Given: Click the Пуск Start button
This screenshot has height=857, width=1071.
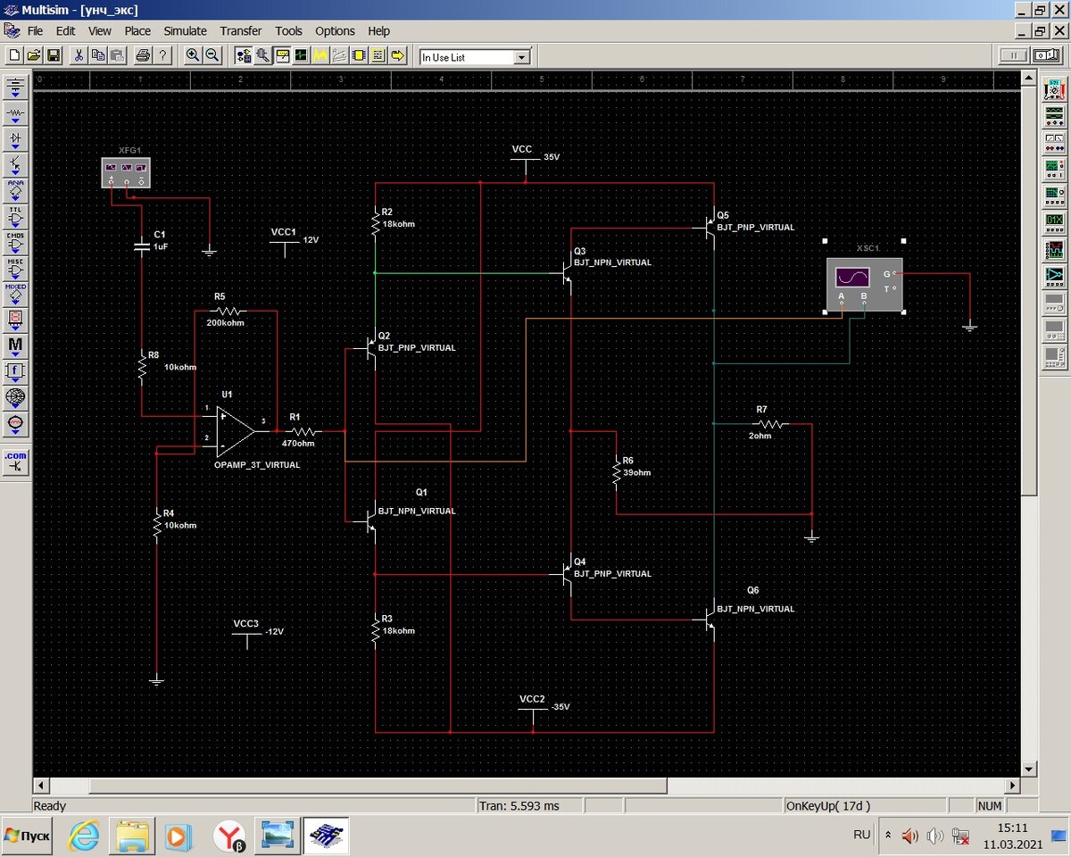Looking at the screenshot, I should 28,836.
